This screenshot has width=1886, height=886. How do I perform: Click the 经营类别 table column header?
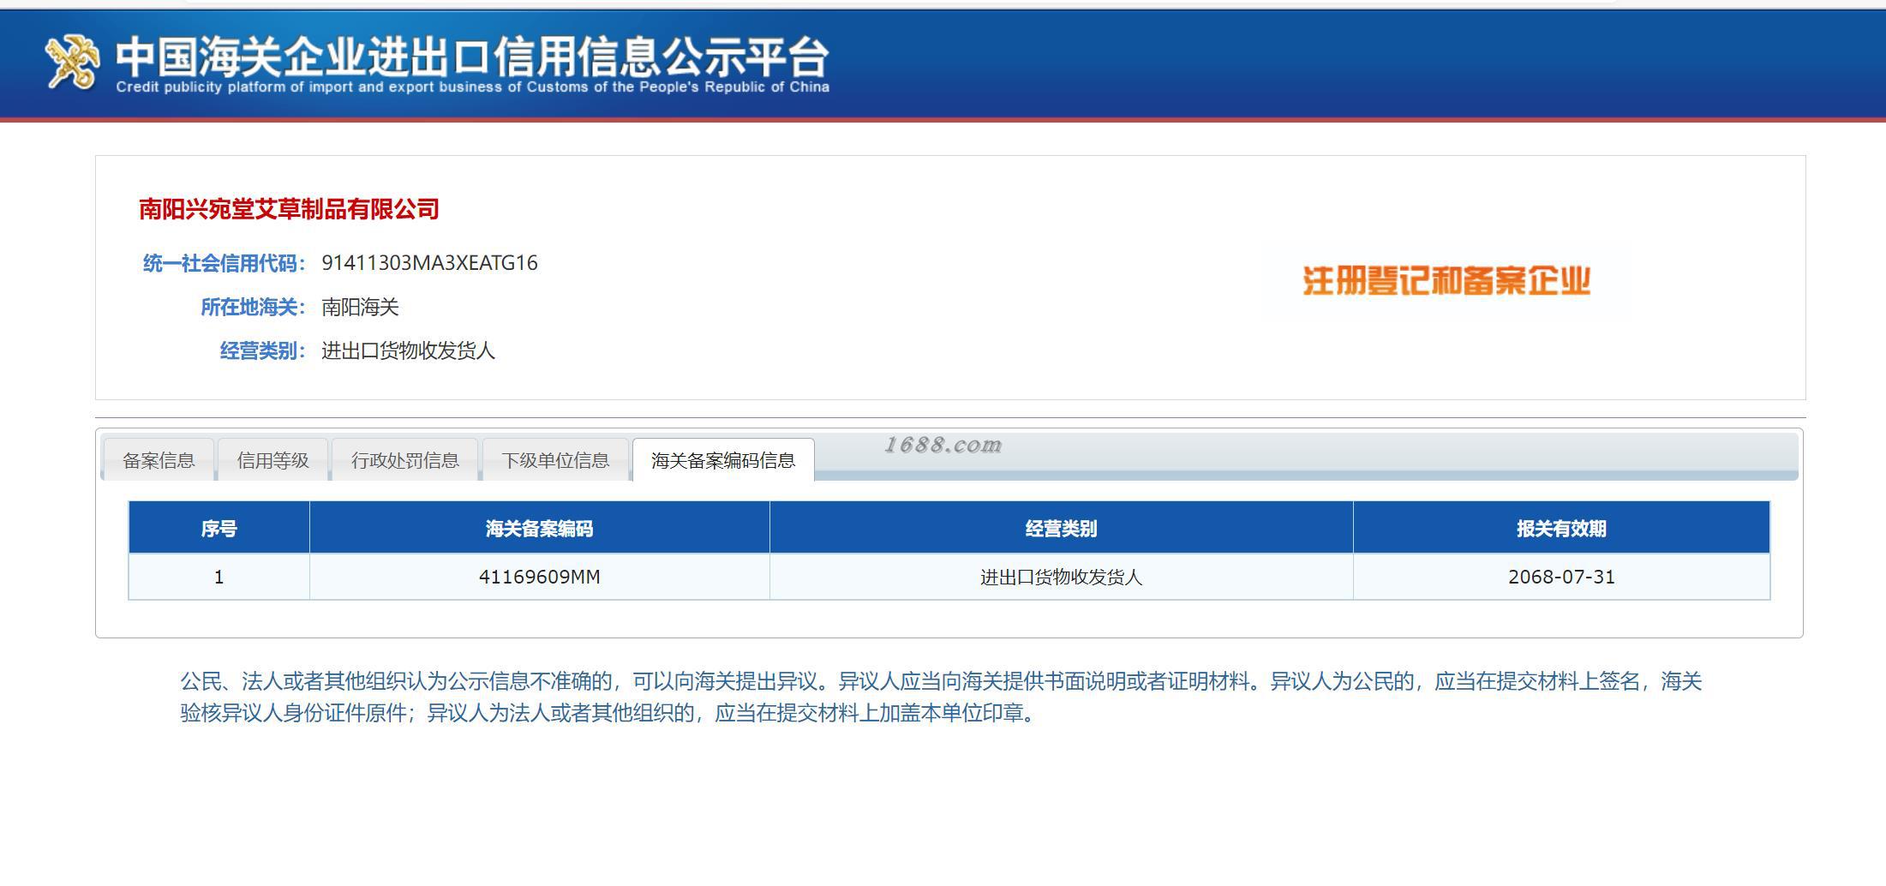tap(1062, 529)
